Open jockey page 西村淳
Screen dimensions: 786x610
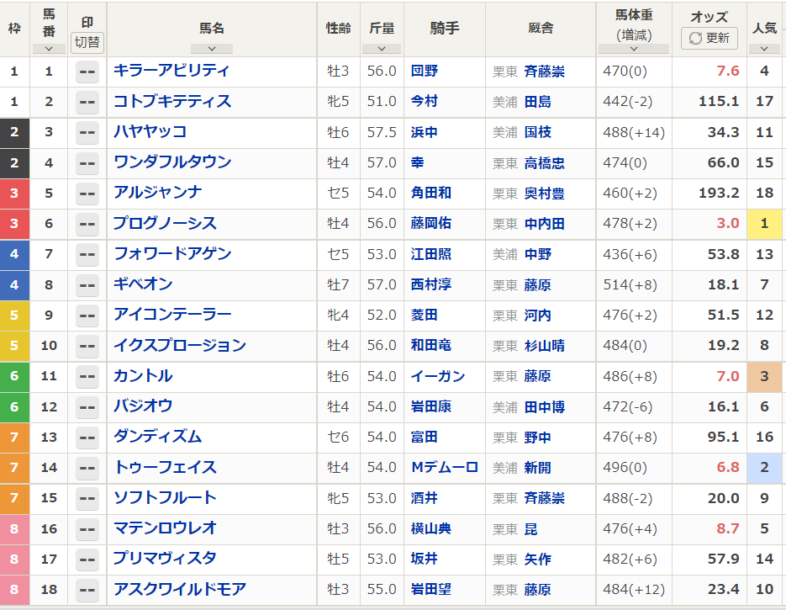pos(431,284)
